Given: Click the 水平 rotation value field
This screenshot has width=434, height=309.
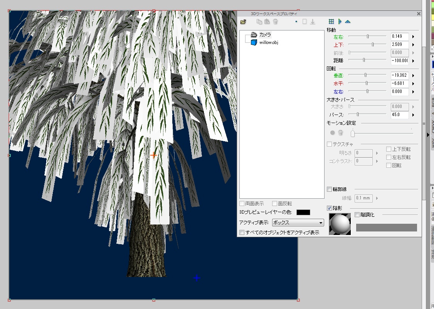Looking at the screenshot, I should pyautogui.click(x=399, y=83).
